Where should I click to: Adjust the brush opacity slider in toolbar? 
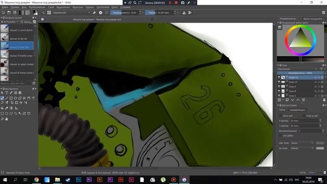point(125,13)
